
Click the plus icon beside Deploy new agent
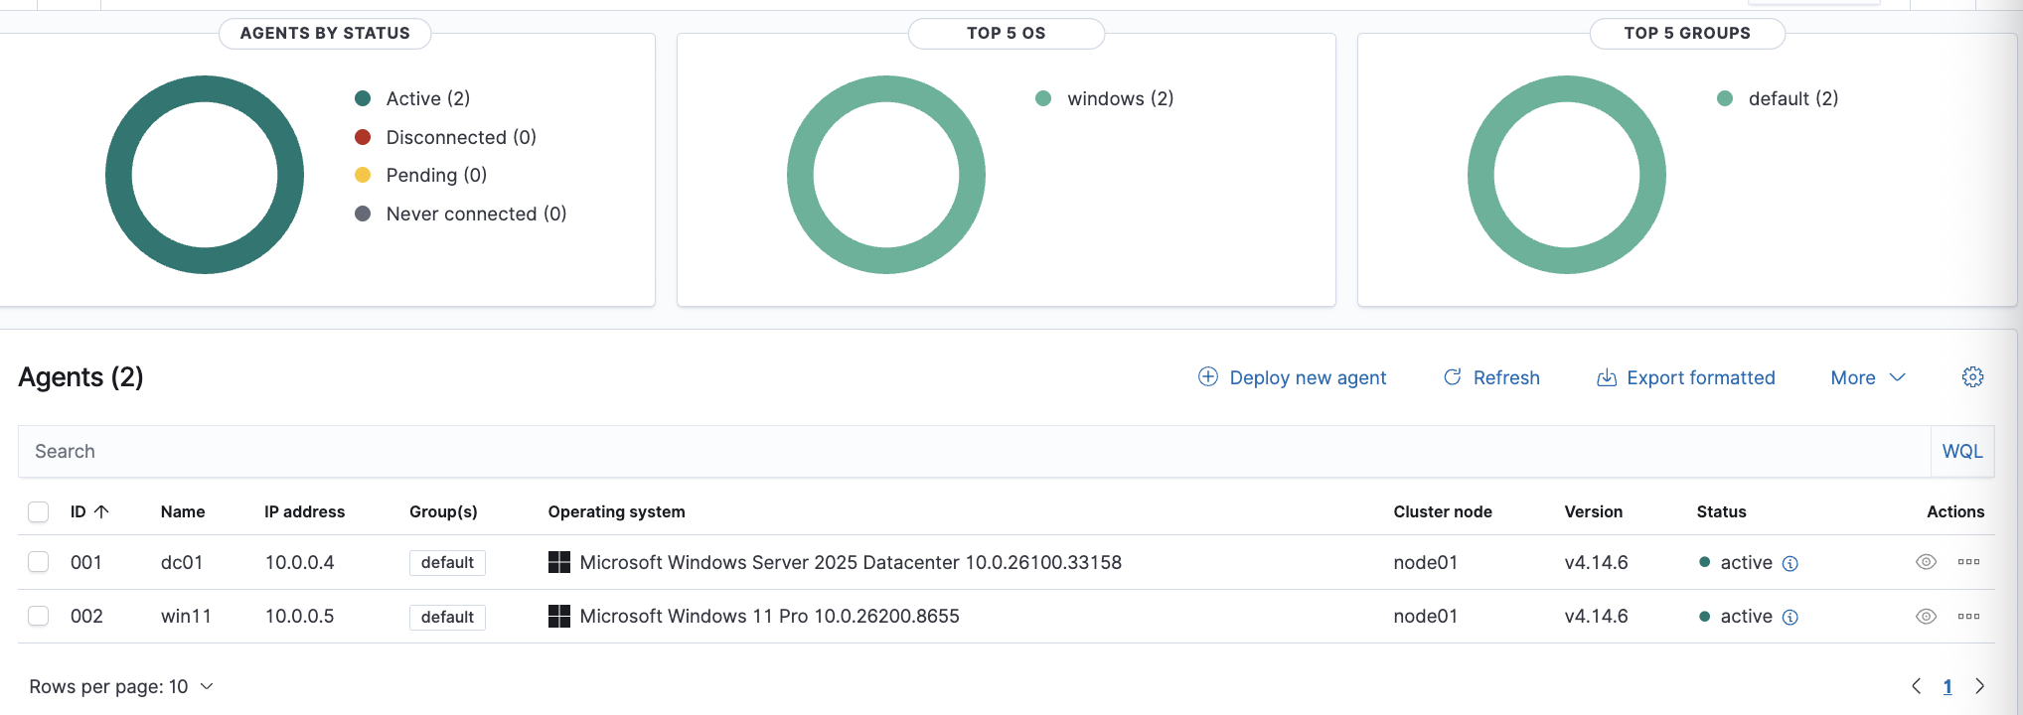click(1208, 377)
